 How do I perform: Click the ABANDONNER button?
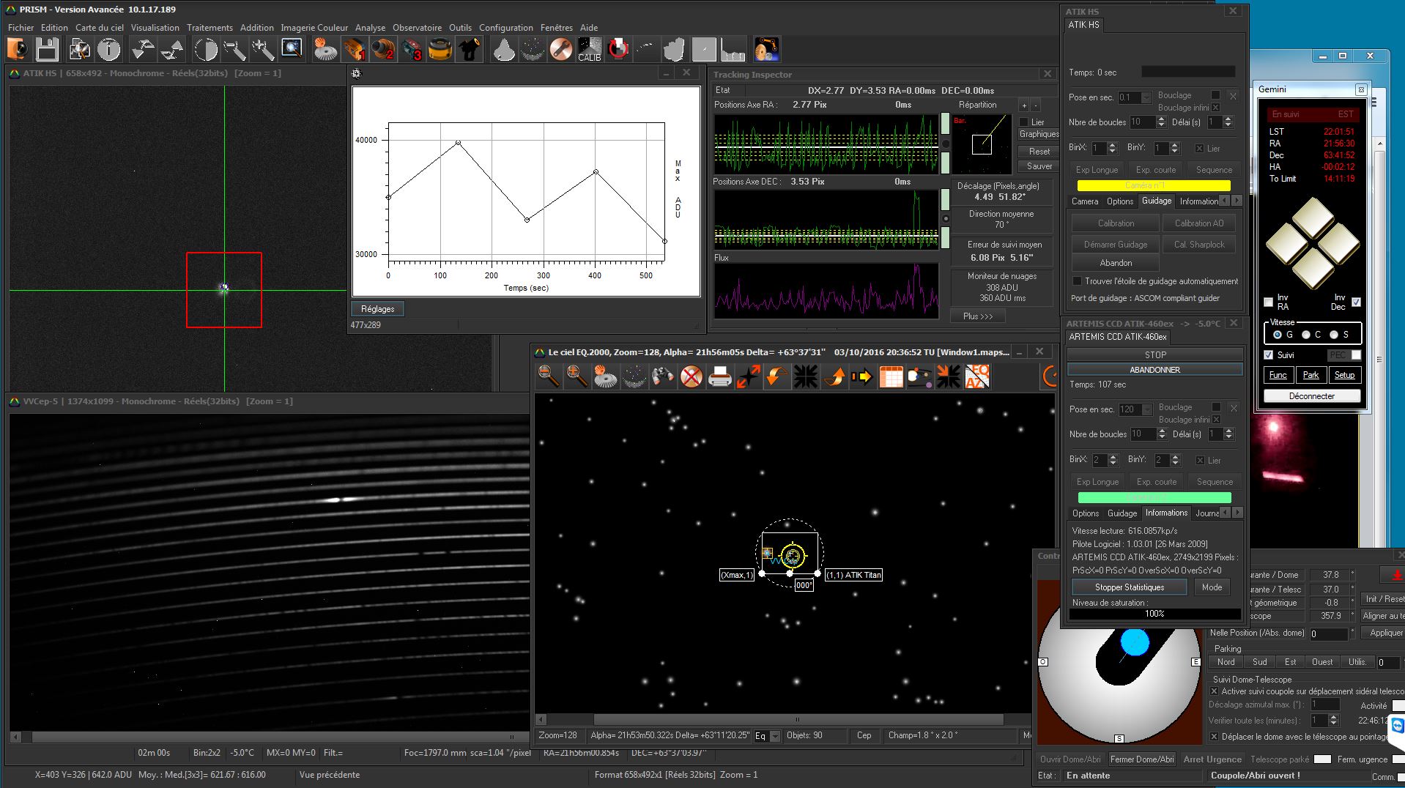(1154, 370)
